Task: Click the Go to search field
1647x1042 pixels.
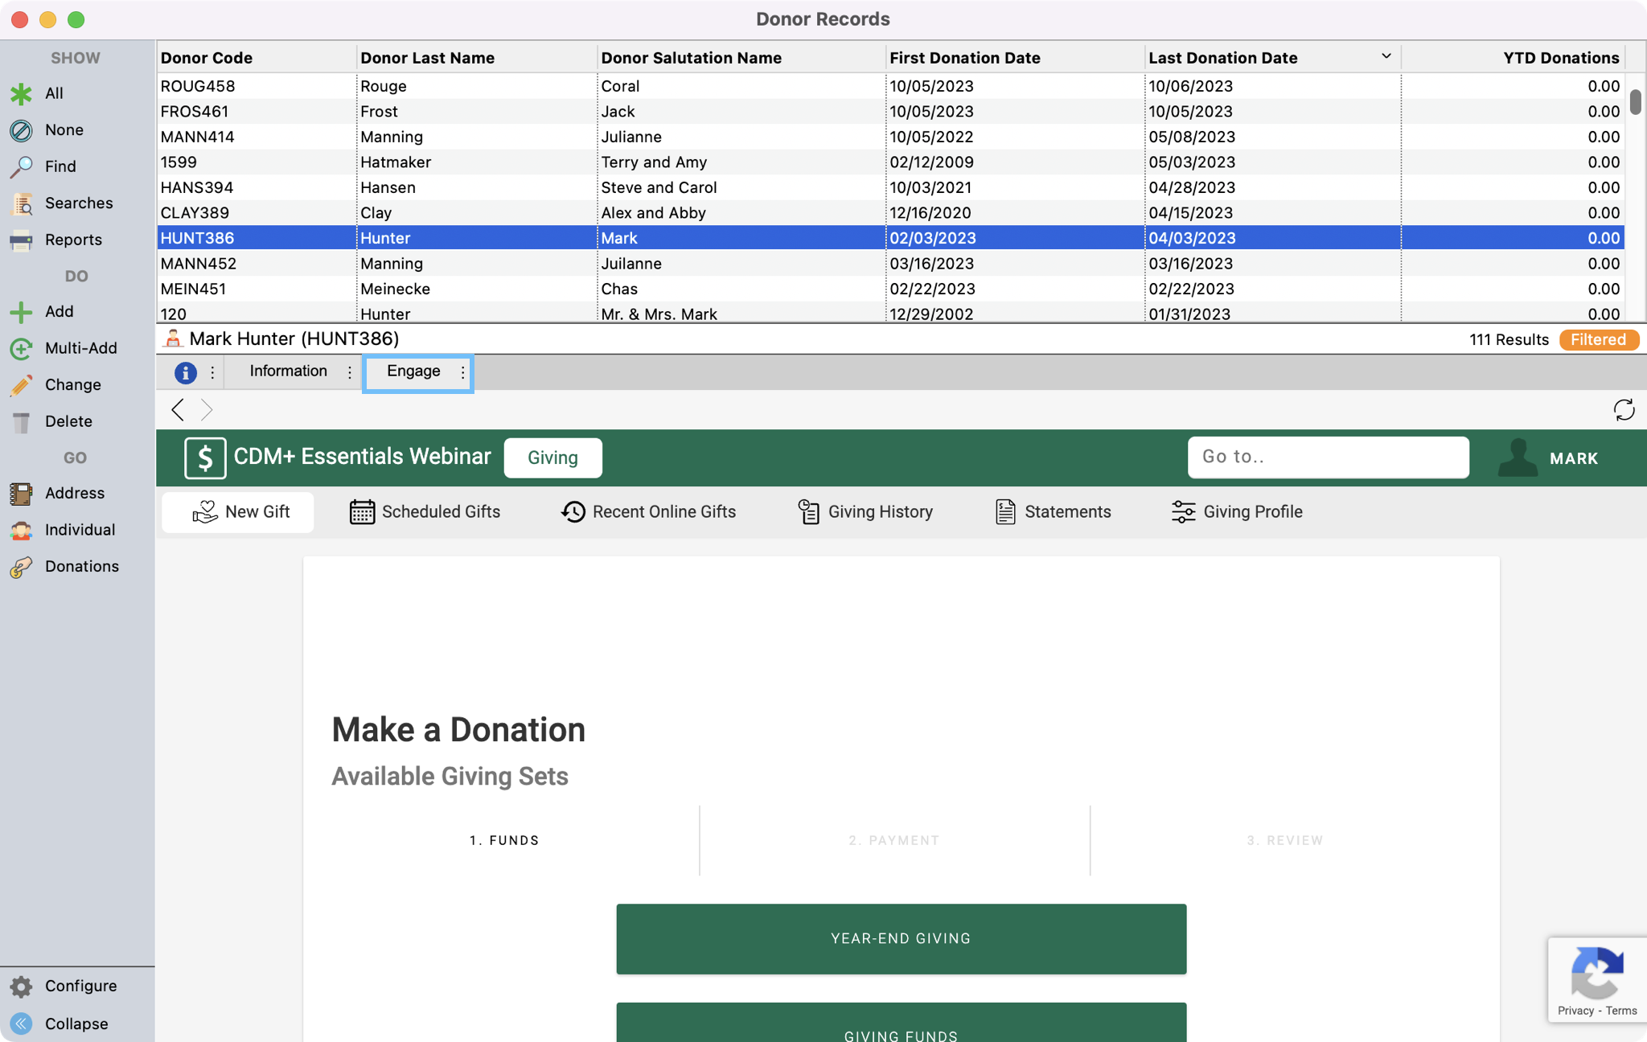Action: [1328, 457]
